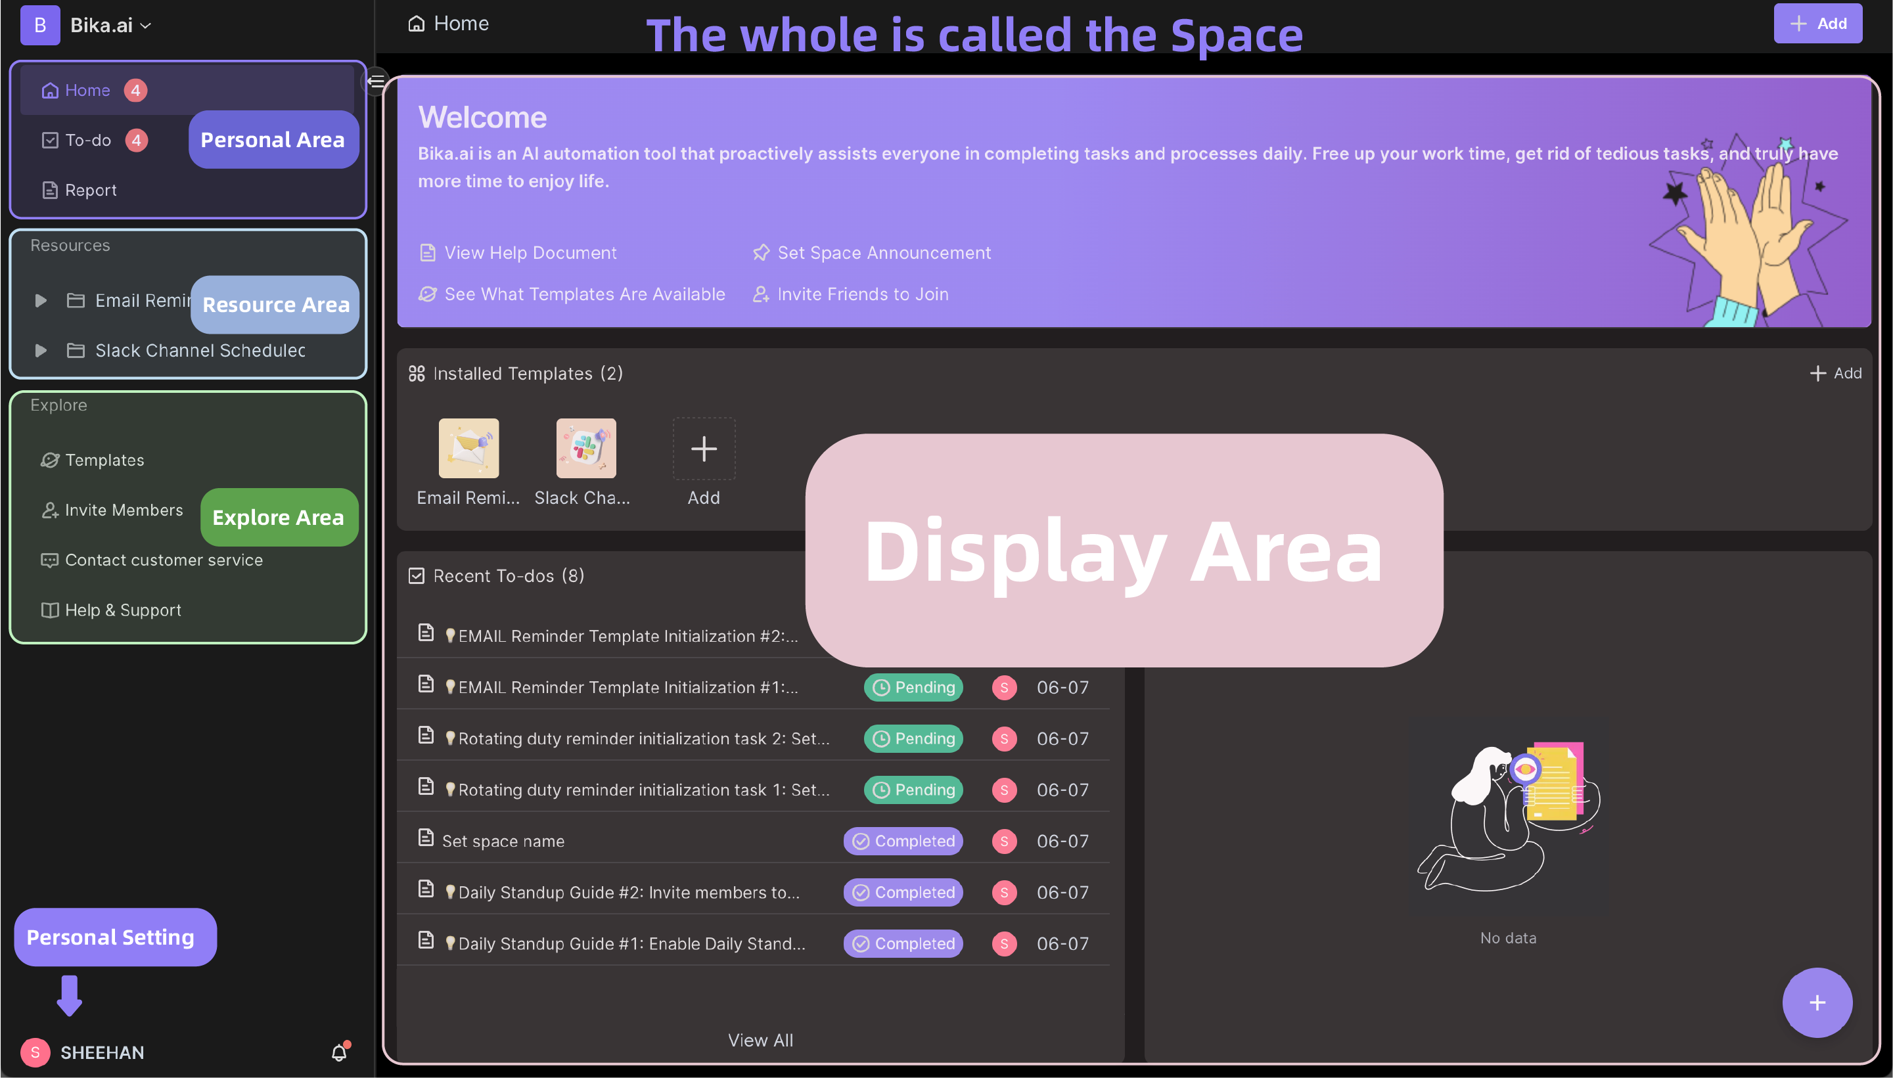Click View All under Recent To-dos
Viewport: 1893px width, 1078px height.
pyautogui.click(x=760, y=1041)
